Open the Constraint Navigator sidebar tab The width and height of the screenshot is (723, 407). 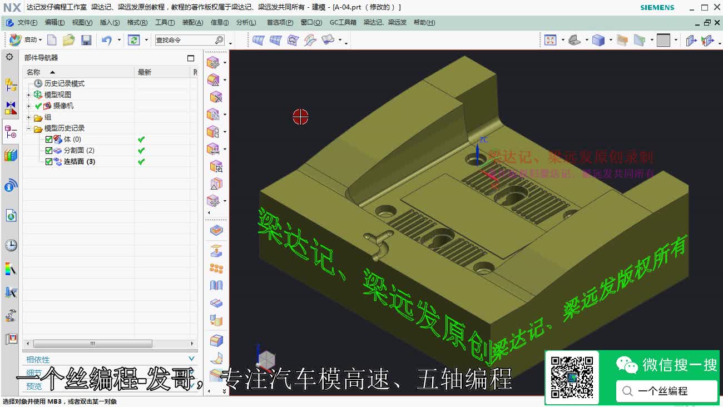pos(11,108)
